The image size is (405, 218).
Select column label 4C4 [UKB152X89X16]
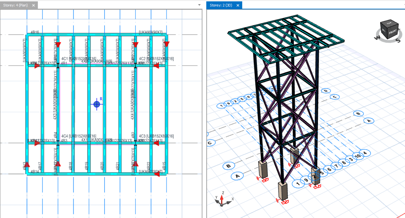coord(79,136)
